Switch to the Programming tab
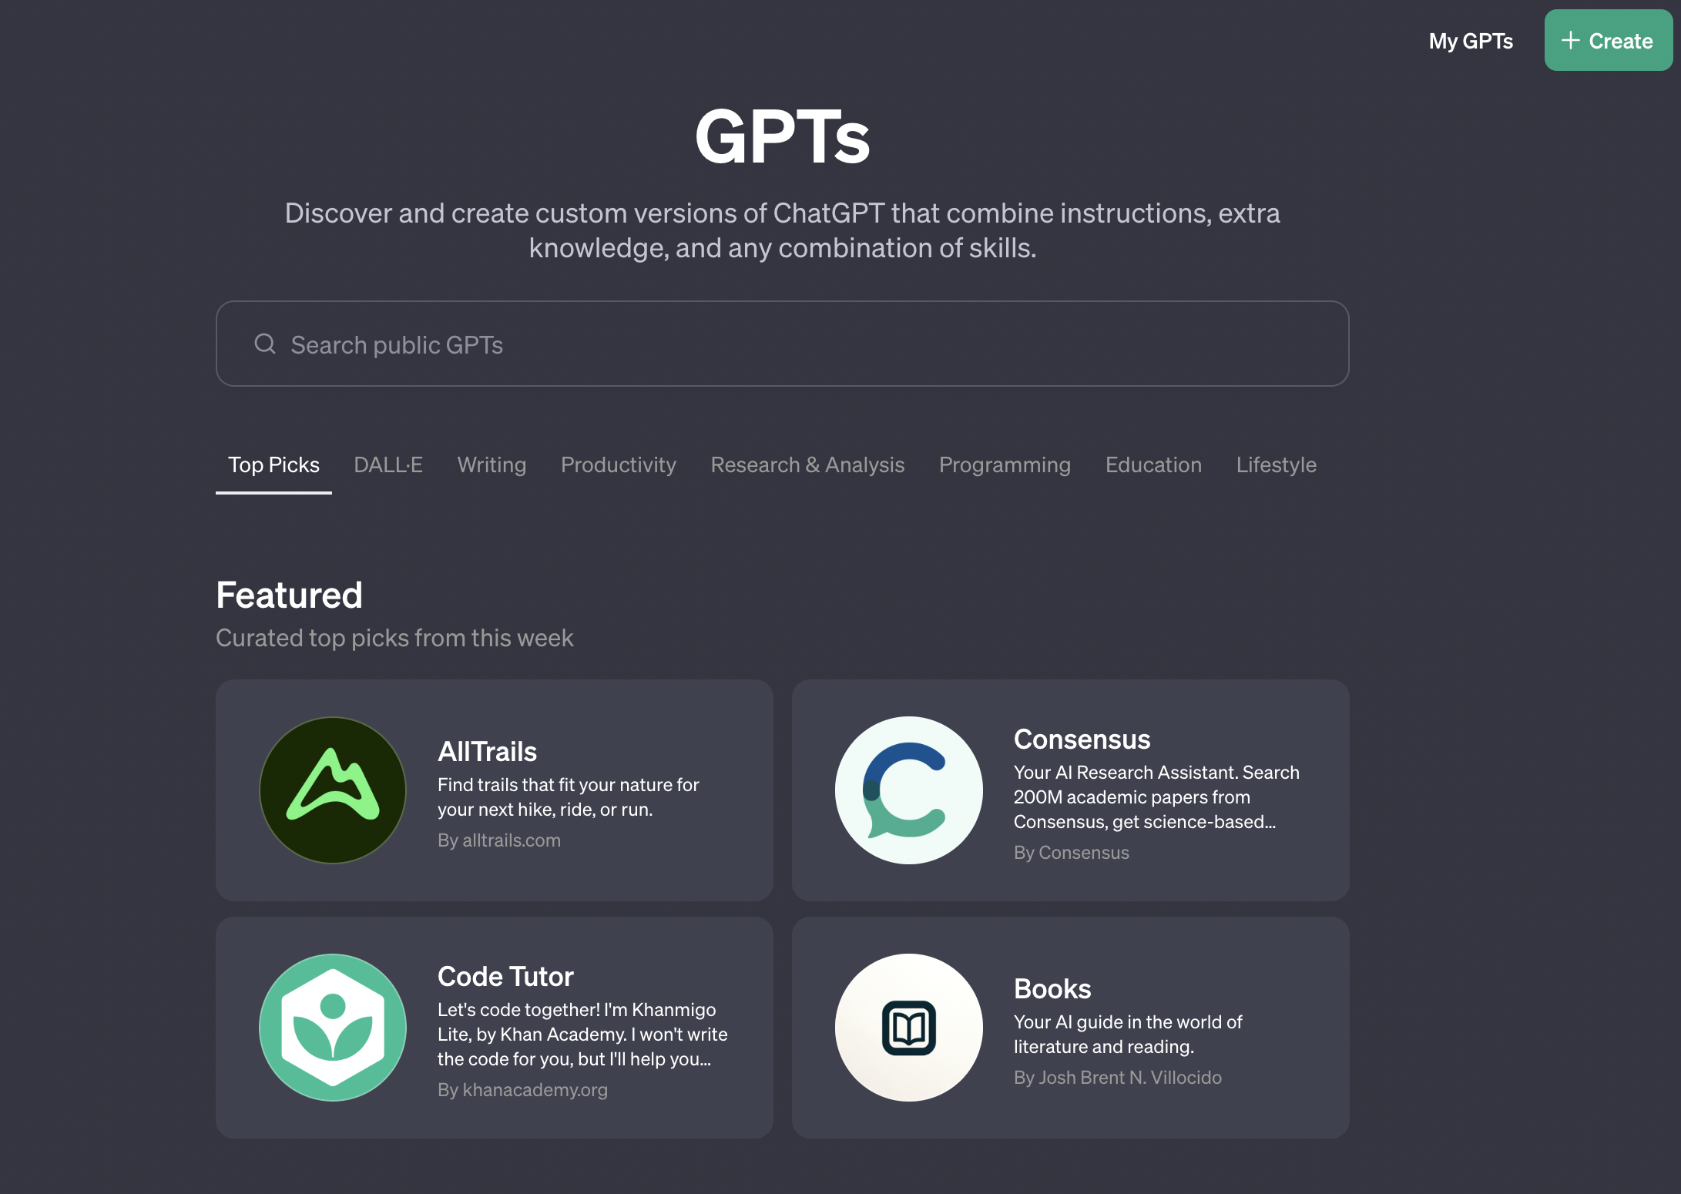1681x1194 pixels. click(1005, 465)
